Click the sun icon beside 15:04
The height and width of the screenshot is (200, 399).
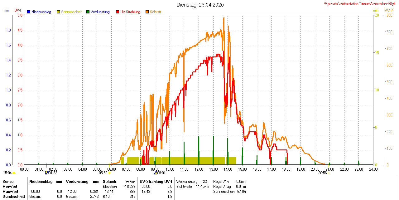click(14, 173)
